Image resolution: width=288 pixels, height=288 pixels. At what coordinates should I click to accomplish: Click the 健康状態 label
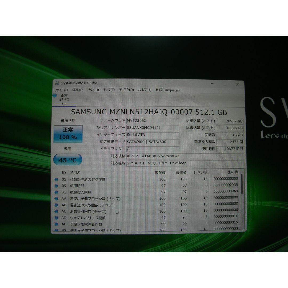[x=68, y=121]
